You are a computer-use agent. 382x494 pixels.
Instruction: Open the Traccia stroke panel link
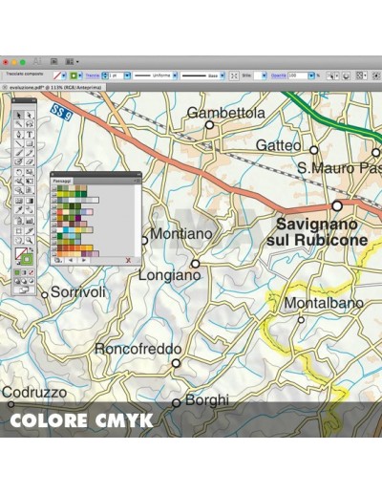point(93,75)
